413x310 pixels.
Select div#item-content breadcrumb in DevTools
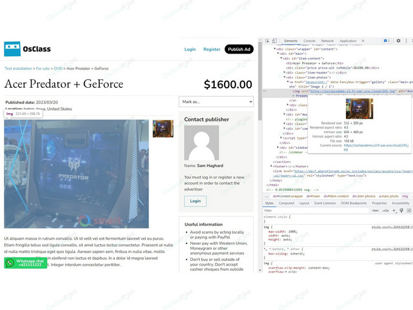click(x=336, y=196)
